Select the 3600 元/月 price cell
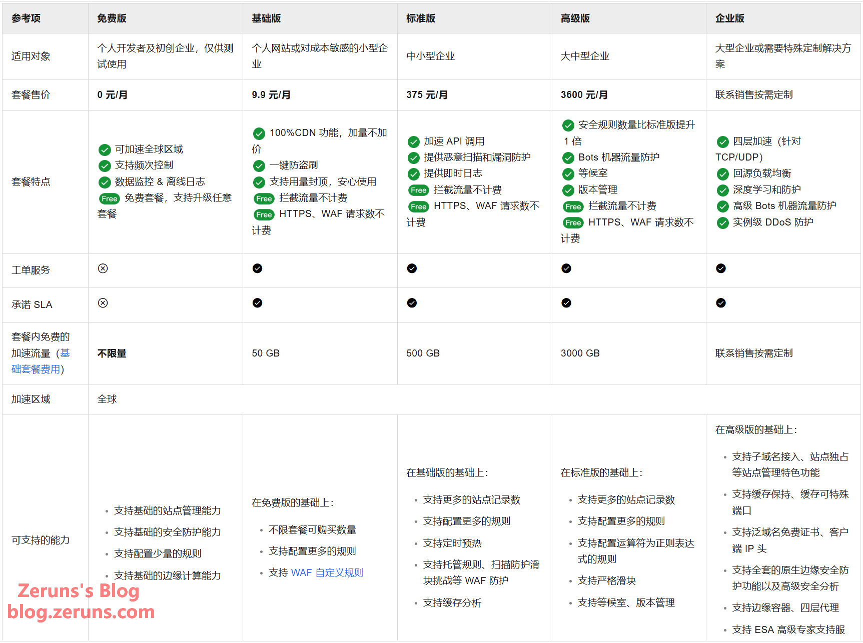Viewport: 863px width, 643px height. coord(584,95)
